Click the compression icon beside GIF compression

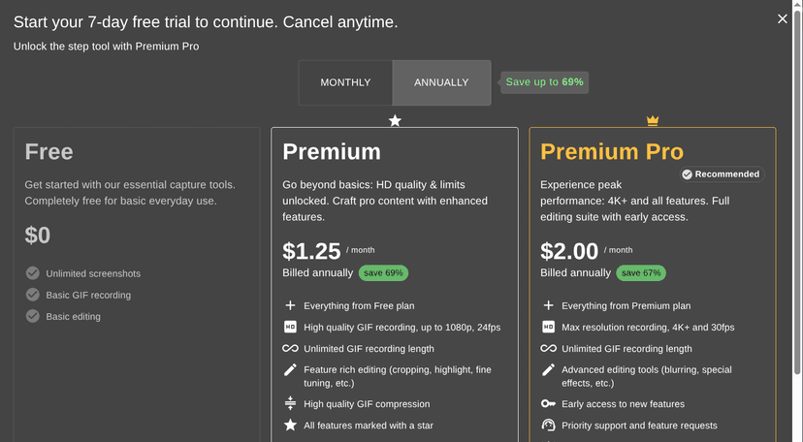(x=290, y=404)
